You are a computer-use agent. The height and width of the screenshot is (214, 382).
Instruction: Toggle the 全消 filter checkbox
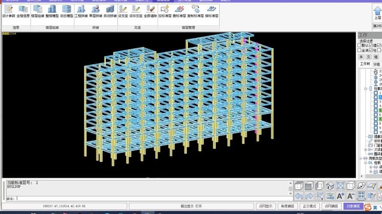[x=360, y=50]
